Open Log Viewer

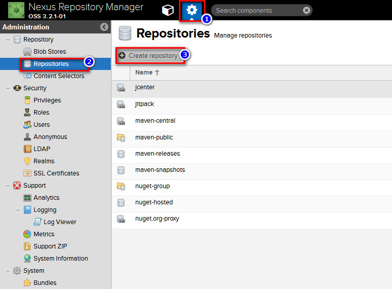click(x=60, y=222)
